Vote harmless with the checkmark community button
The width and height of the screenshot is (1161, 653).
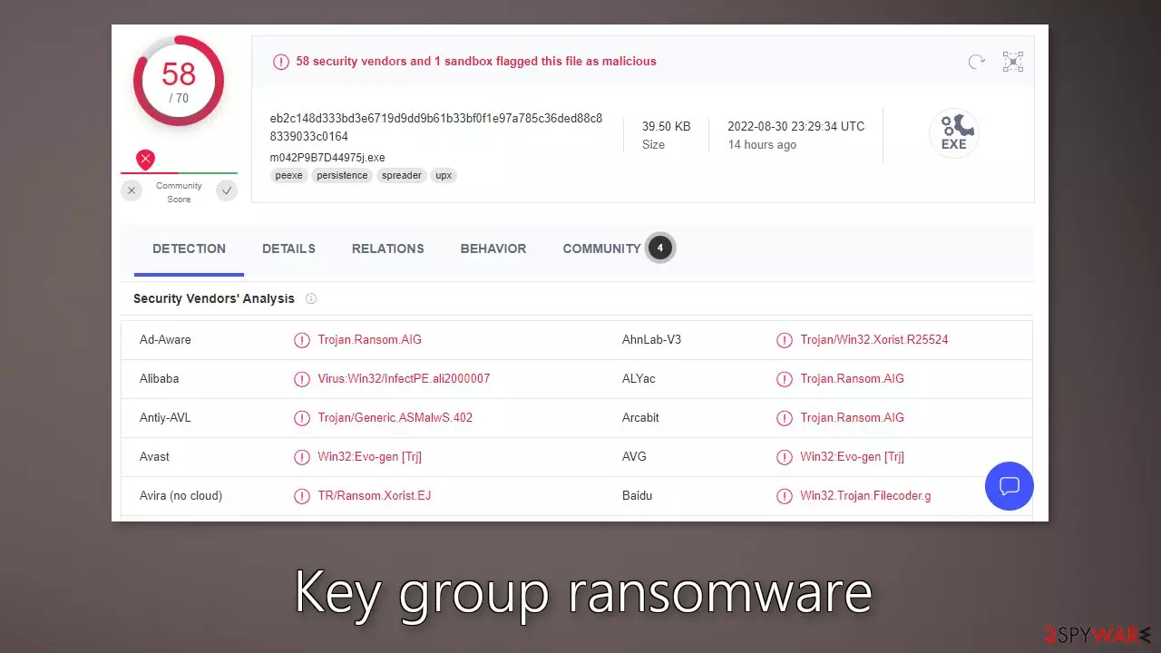(x=227, y=190)
